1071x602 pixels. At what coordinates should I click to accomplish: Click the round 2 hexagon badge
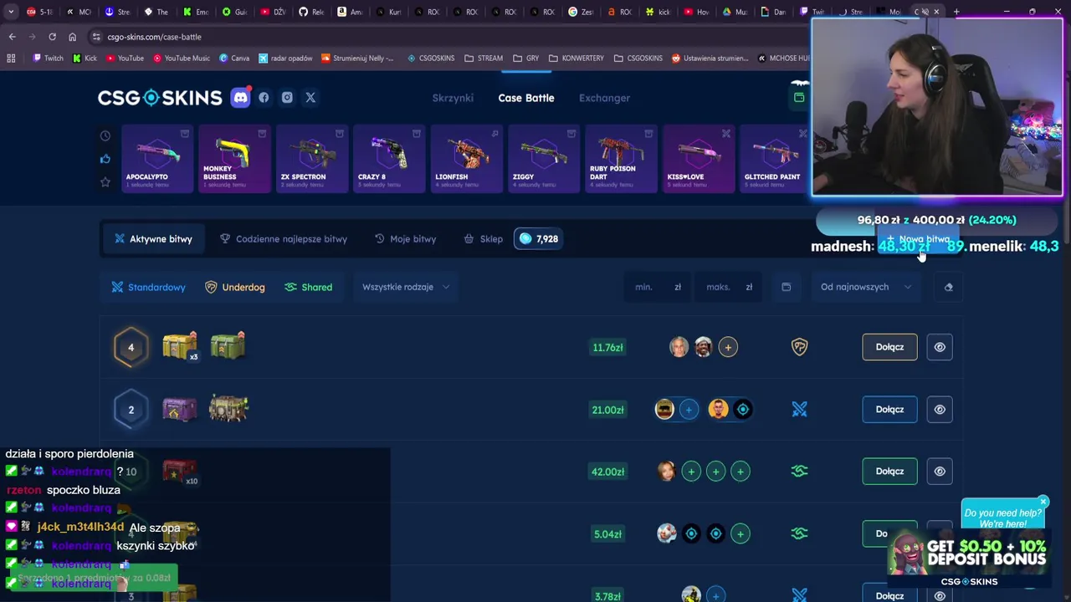tap(131, 410)
